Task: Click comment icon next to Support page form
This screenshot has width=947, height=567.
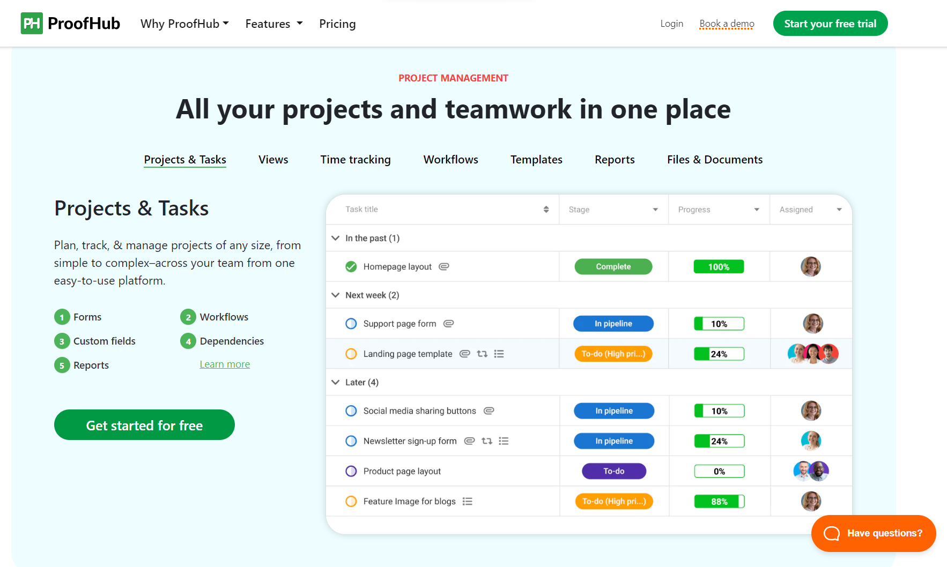Action: click(449, 324)
